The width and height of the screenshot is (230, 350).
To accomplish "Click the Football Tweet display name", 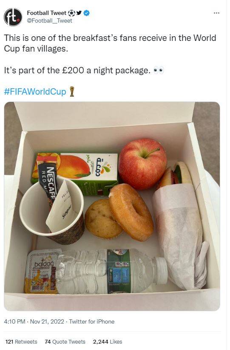I will click(x=46, y=13).
